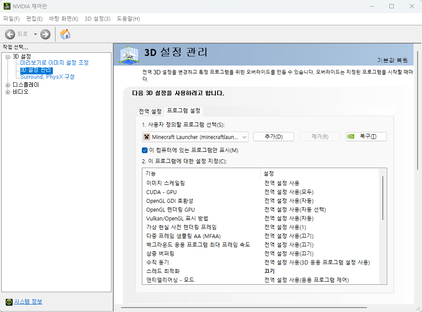Click the 복구(I) restore button
The height and width of the screenshot is (312, 422).
coord(366,136)
